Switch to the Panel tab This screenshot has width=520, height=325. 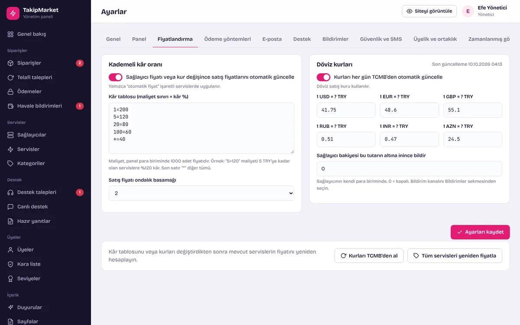click(139, 39)
